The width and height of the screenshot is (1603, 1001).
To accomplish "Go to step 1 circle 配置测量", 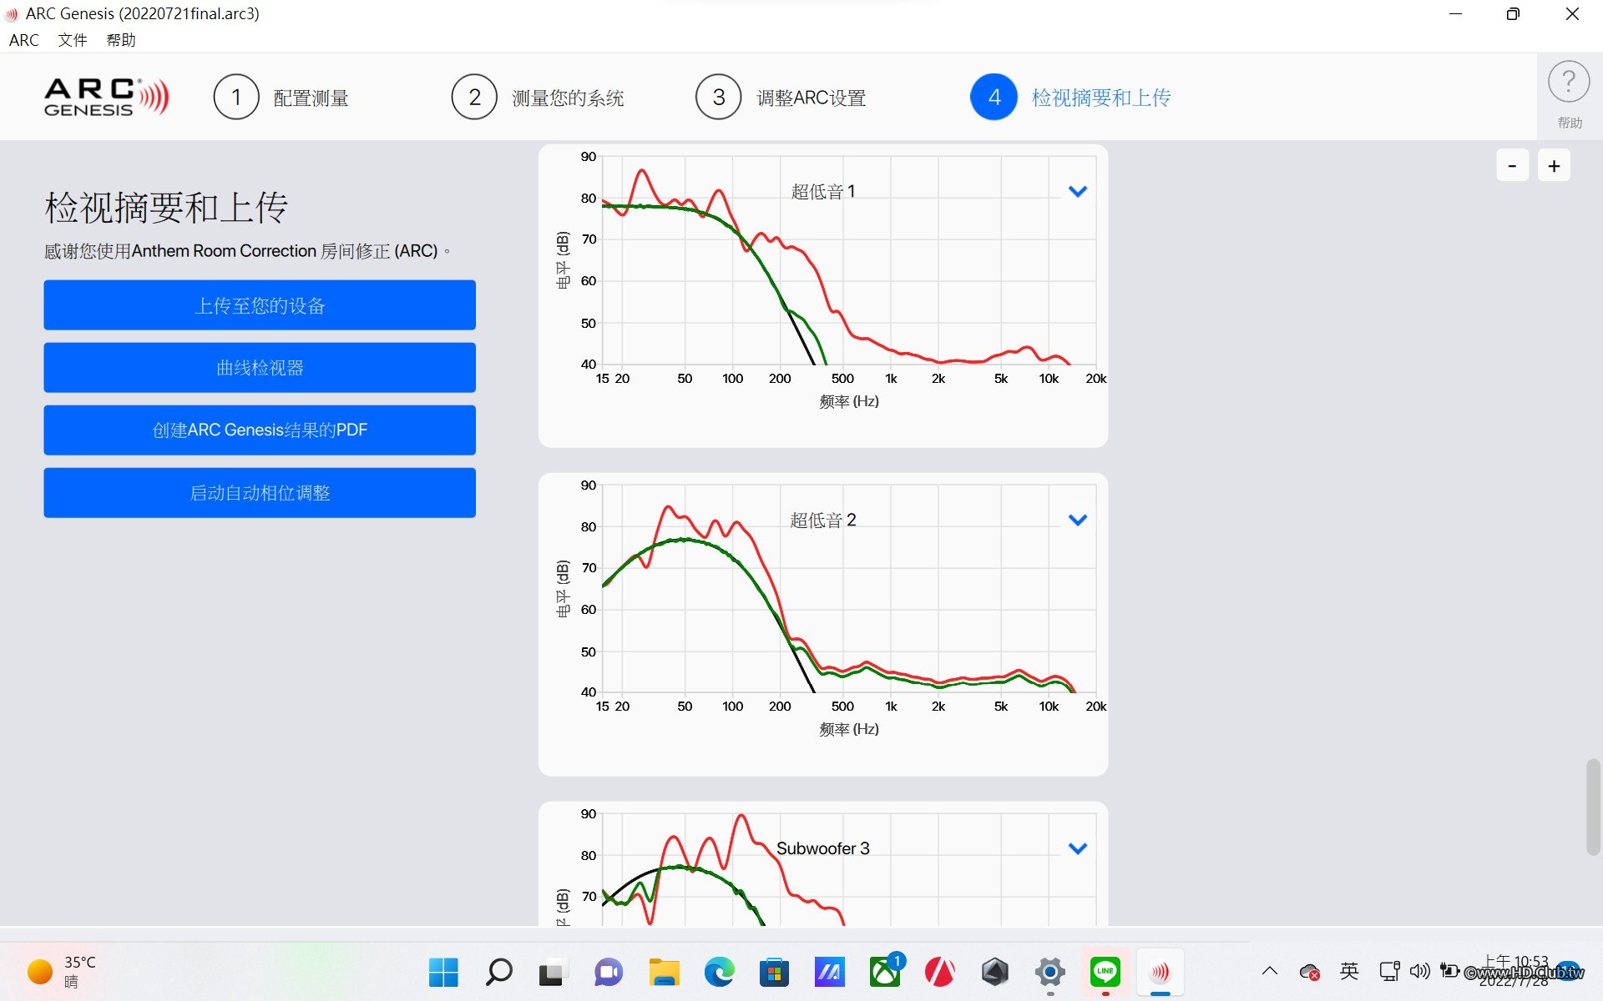I will (236, 98).
